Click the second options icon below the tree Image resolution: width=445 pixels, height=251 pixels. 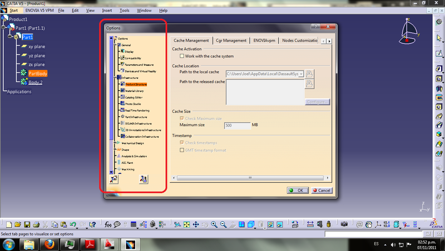(x=144, y=179)
